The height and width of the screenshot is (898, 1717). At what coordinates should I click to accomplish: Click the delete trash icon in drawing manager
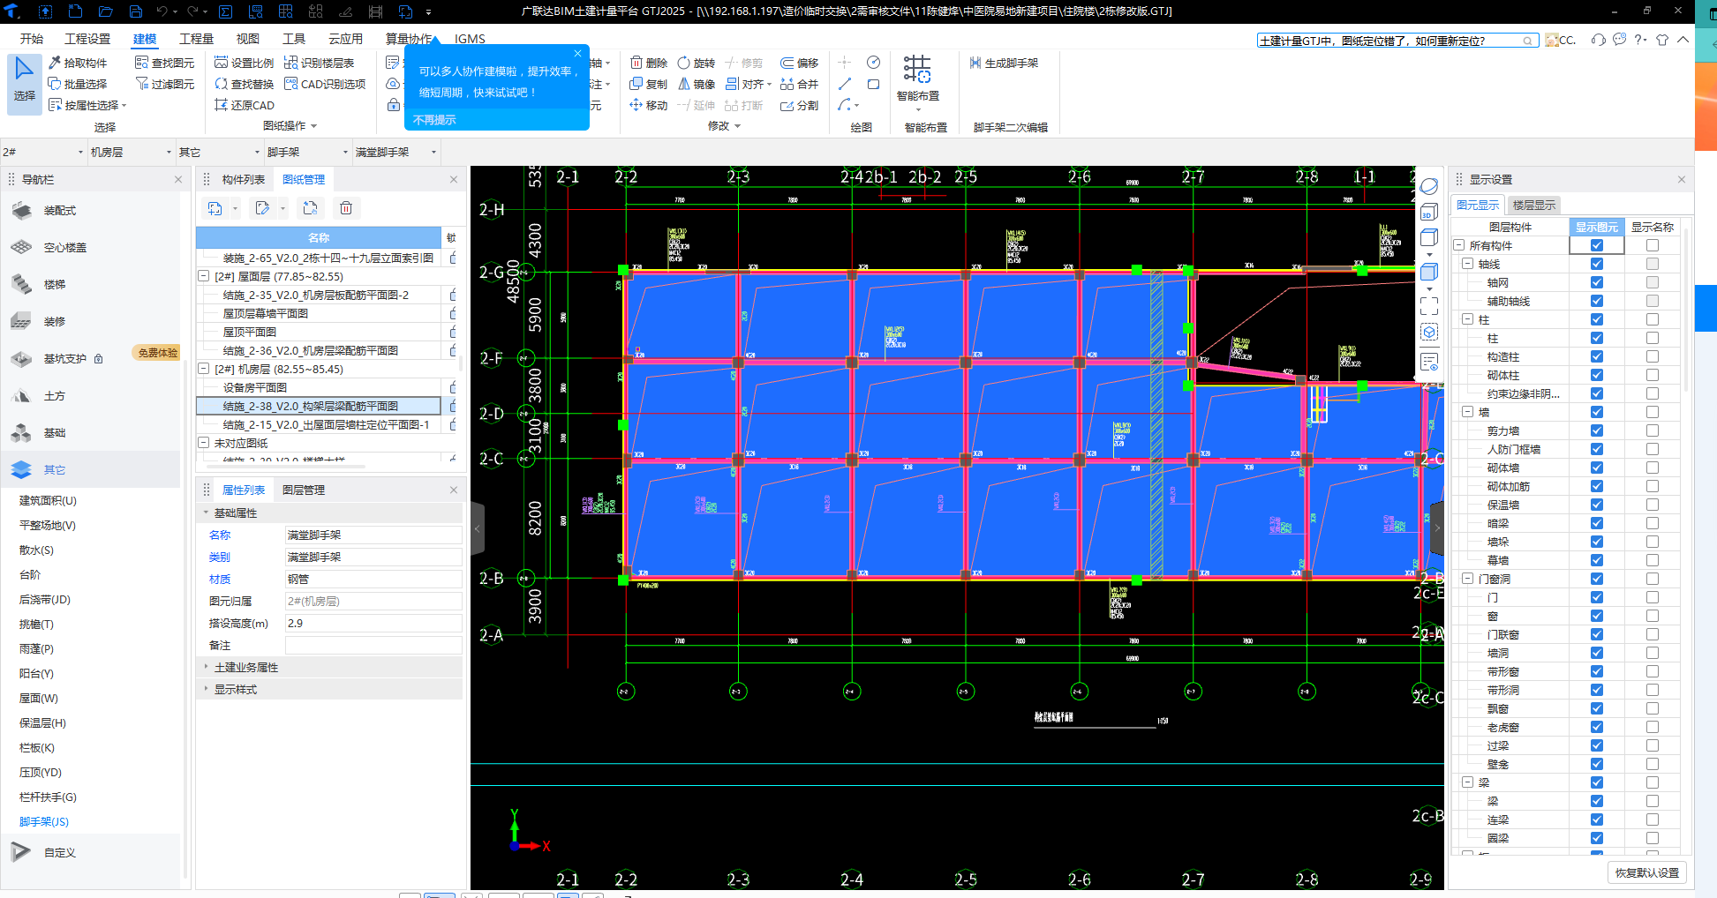(346, 208)
